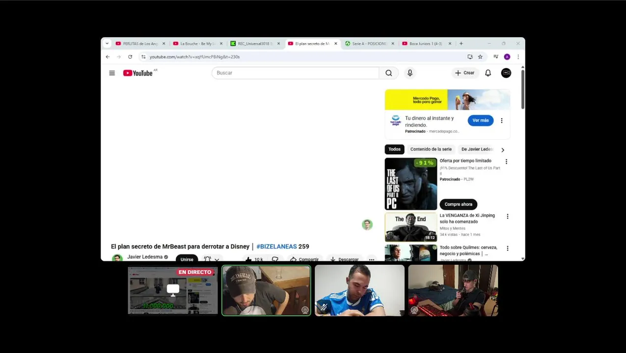Open the notifications bell in YouTube header
The image size is (626, 353).
[x=488, y=73]
